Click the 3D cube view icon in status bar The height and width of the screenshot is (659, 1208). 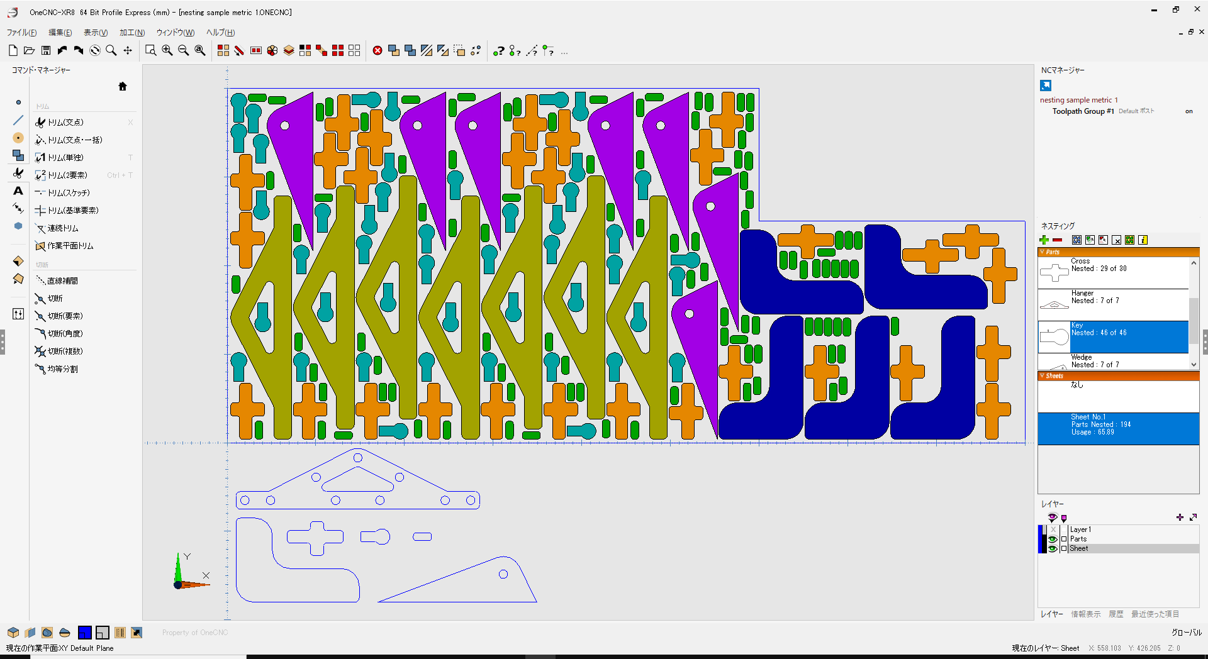[13, 633]
